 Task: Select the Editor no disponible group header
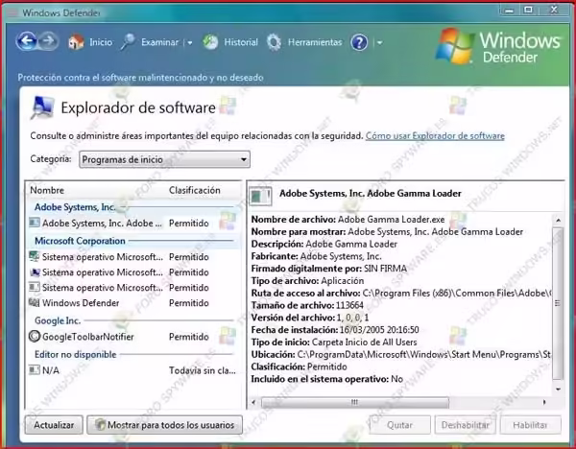[75, 354]
